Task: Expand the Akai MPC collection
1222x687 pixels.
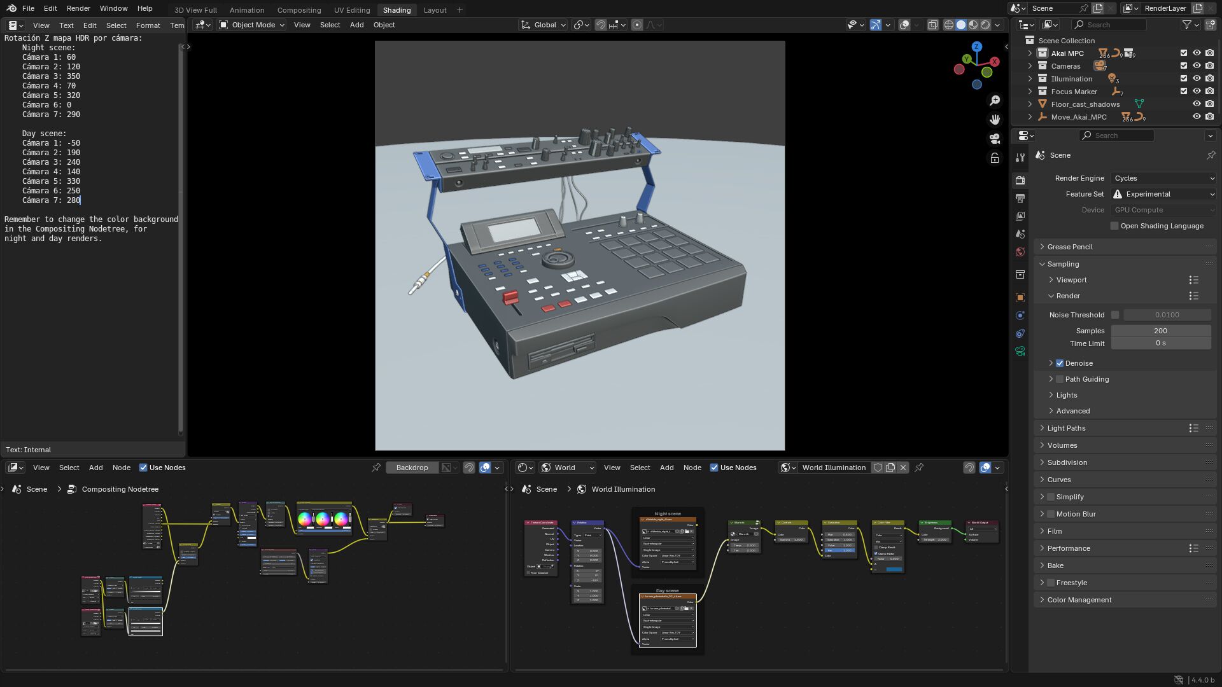Action: click(x=1030, y=53)
